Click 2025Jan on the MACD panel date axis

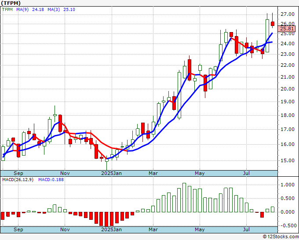(111, 229)
